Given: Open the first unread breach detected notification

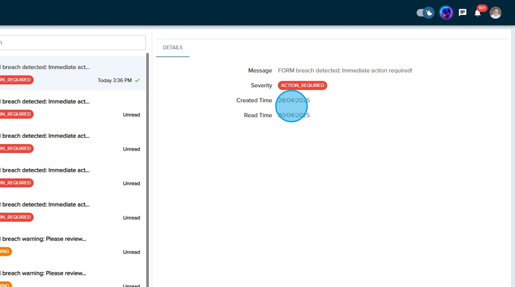Looking at the screenshot, I should pos(69,107).
